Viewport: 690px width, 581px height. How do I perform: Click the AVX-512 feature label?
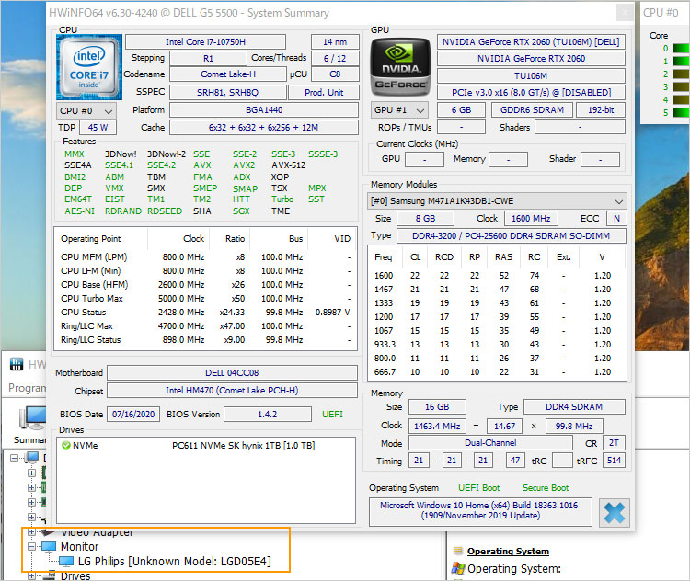click(289, 165)
